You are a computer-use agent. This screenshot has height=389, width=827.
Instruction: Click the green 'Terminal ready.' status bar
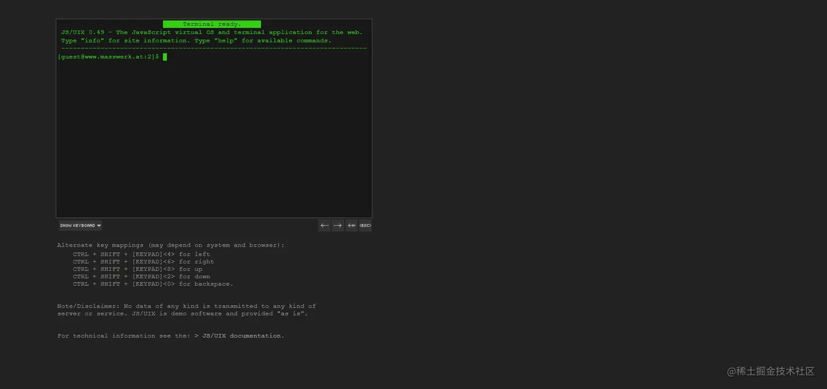[x=212, y=24]
